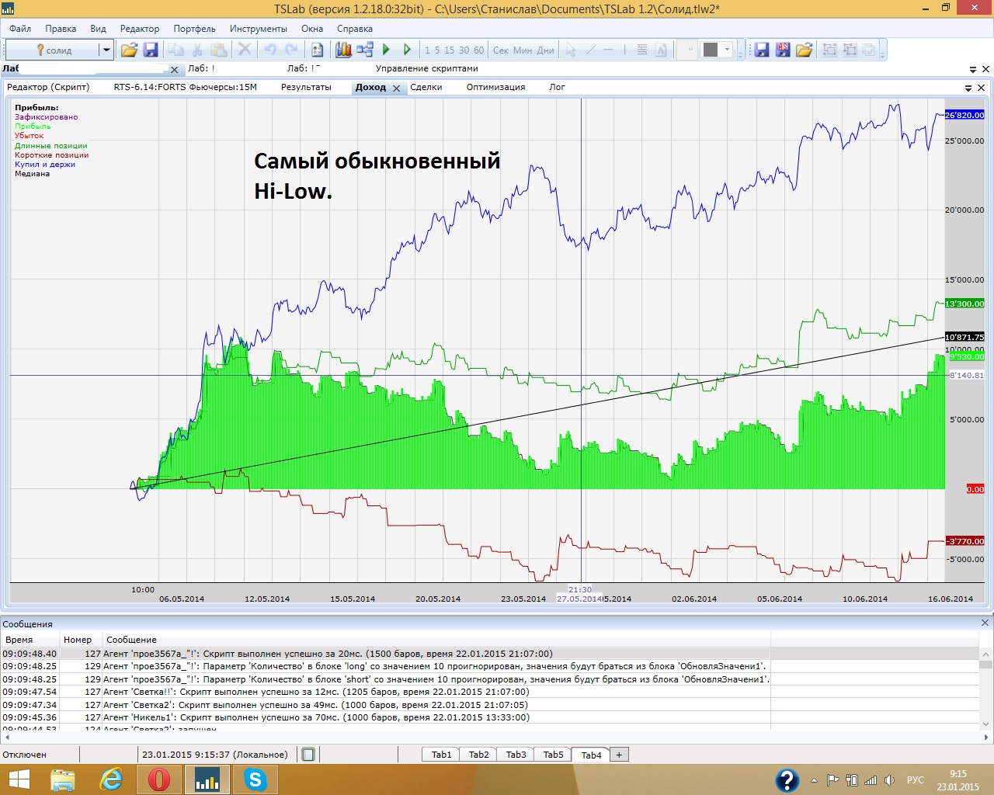Switch to the 'Результаты' tab

(x=306, y=87)
